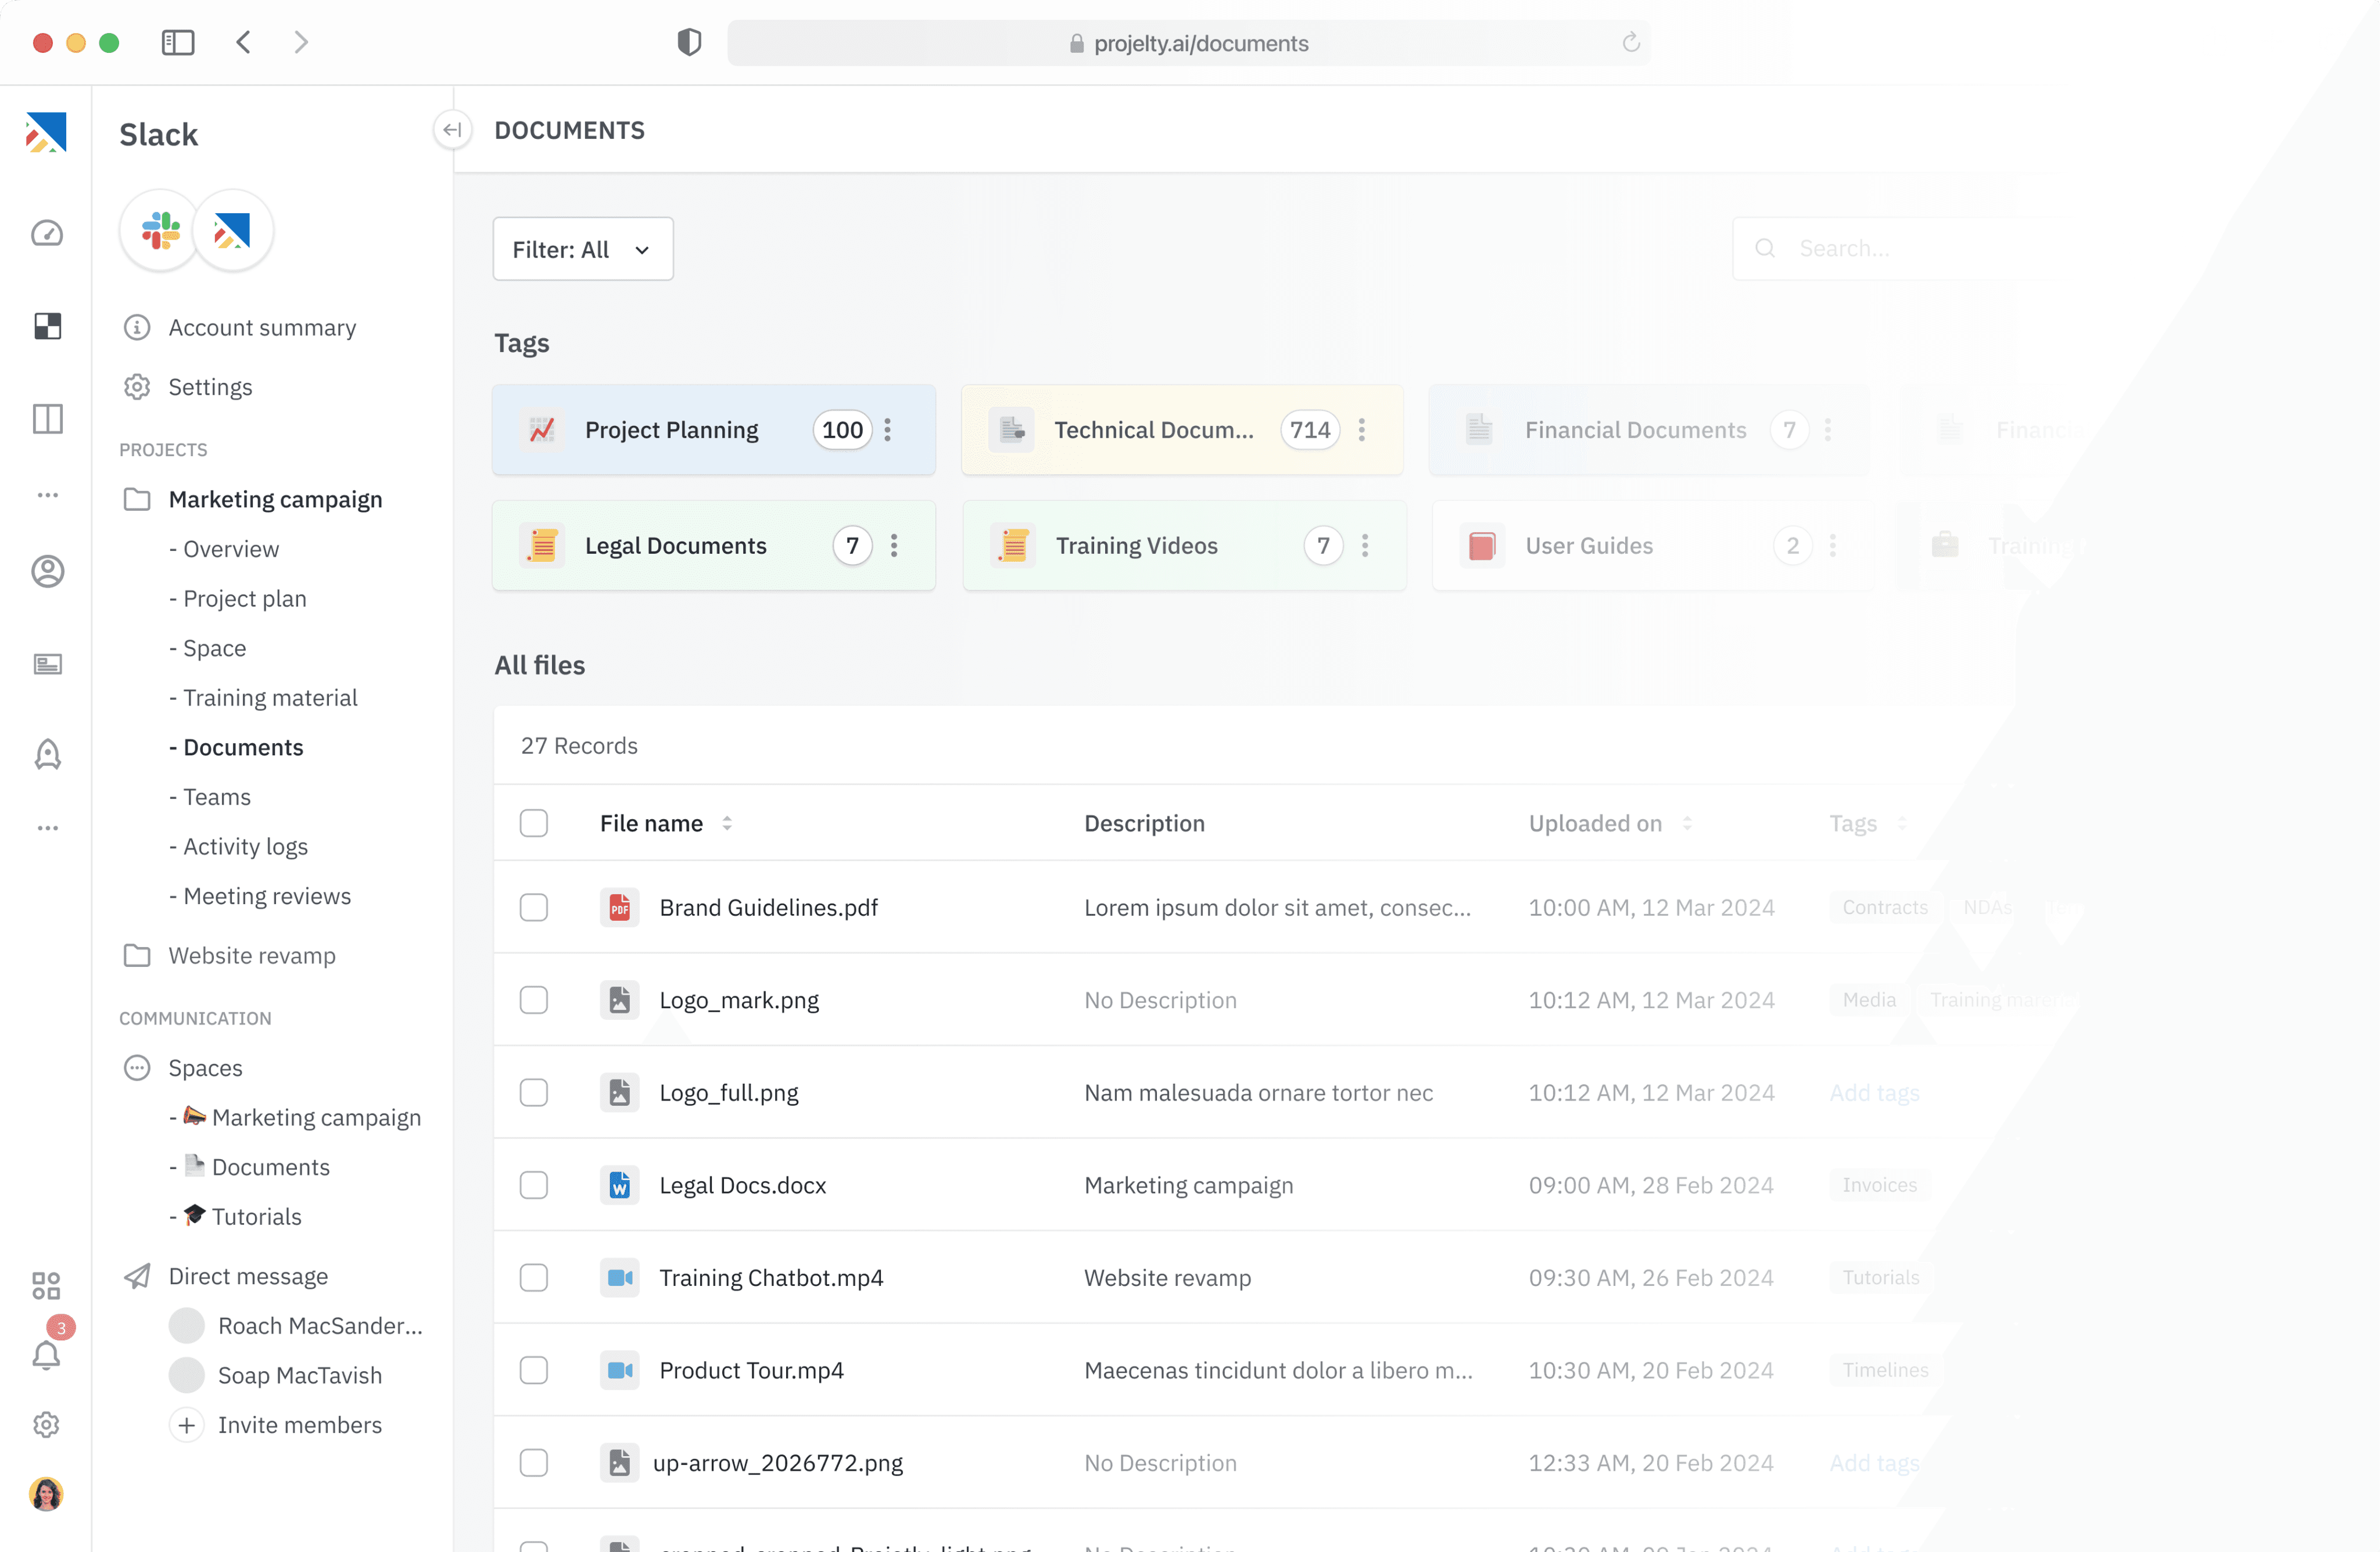Viewport: 2380px width, 1552px height.
Task: Select the Legal Documents tag card
Action: coord(675,546)
